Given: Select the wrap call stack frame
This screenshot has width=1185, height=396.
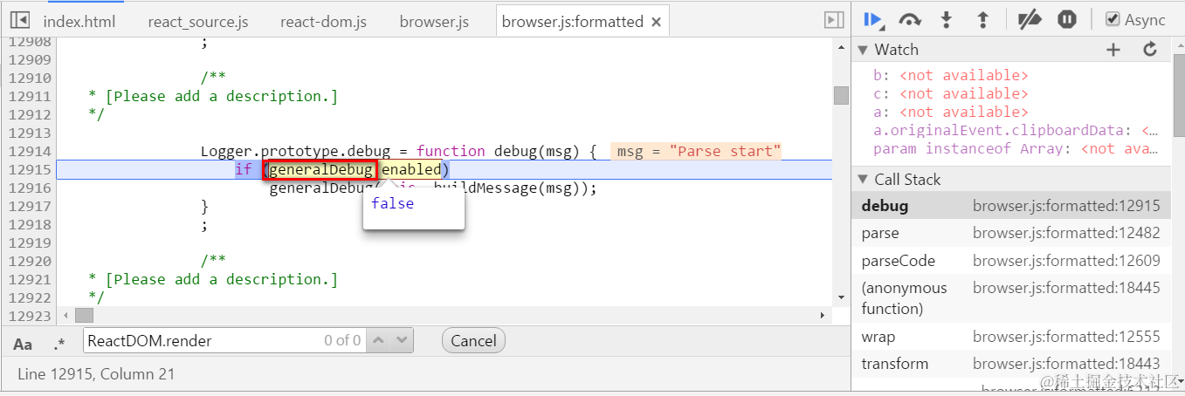Looking at the screenshot, I should 1010,337.
